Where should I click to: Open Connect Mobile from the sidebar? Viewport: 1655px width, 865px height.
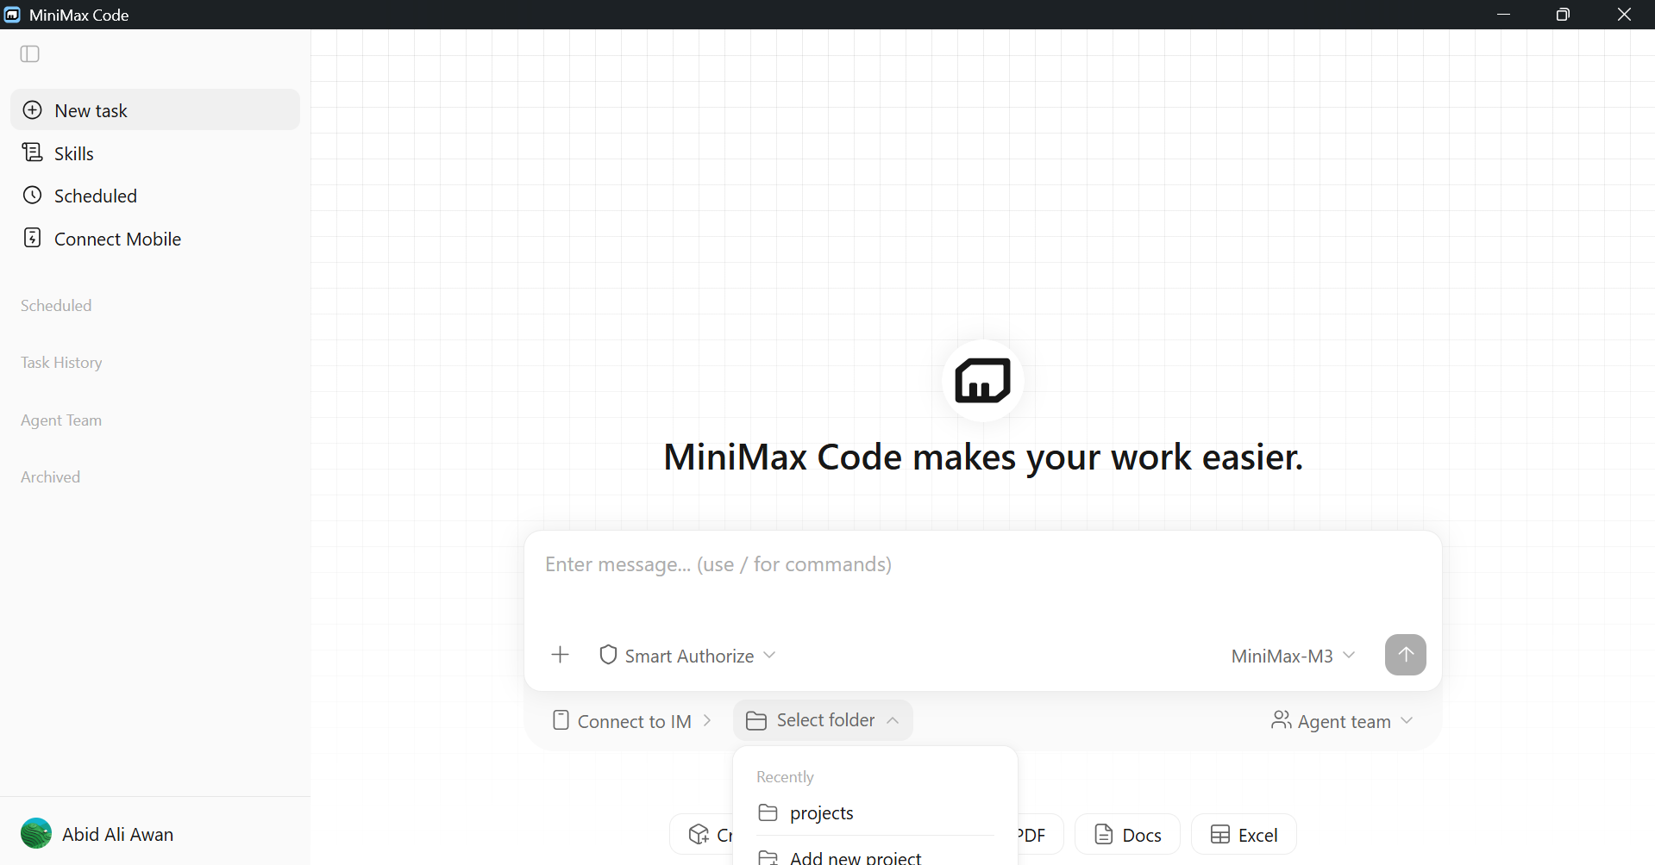pos(155,239)
